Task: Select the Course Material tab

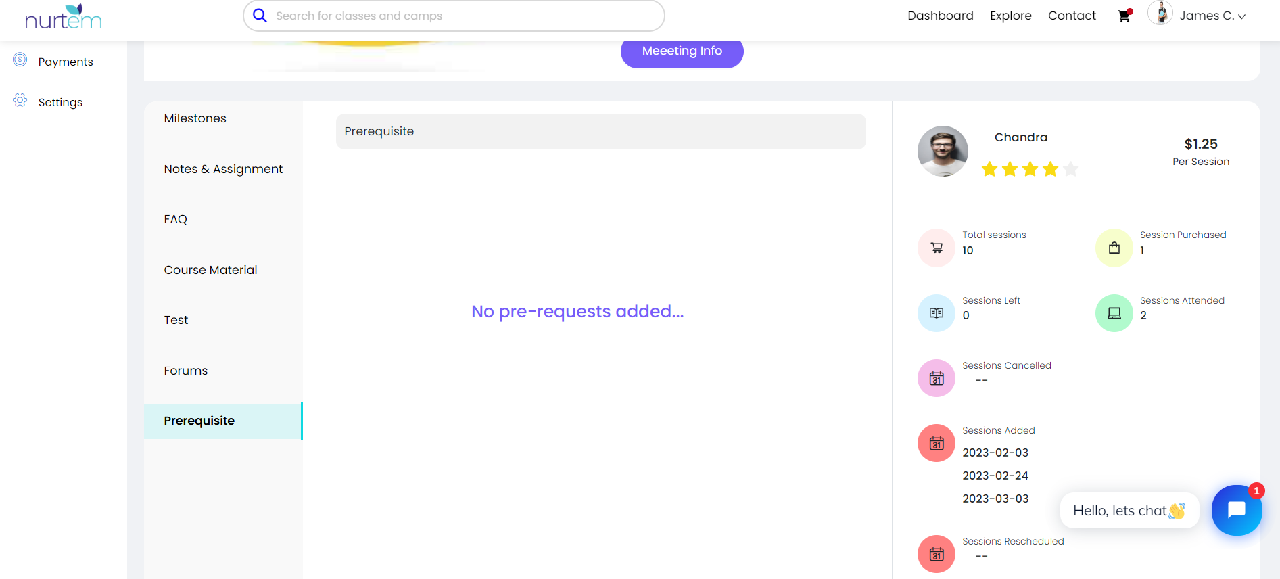Action: pyautogui.click(x=210, y=270)
